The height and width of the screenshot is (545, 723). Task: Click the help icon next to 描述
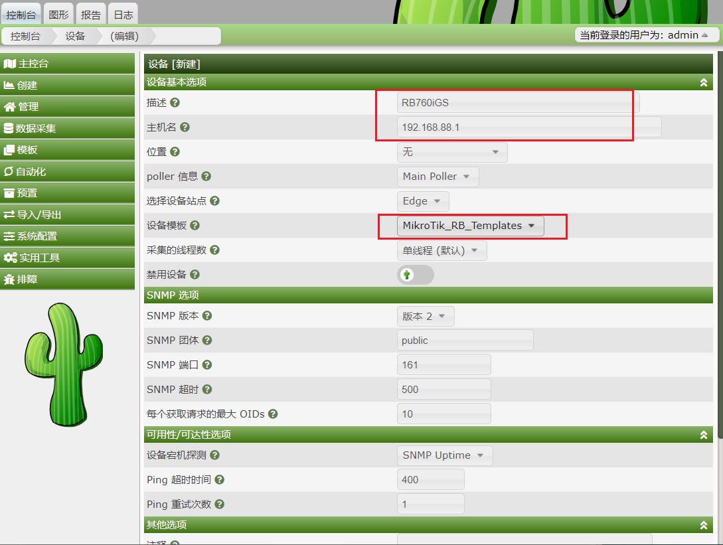175,103
